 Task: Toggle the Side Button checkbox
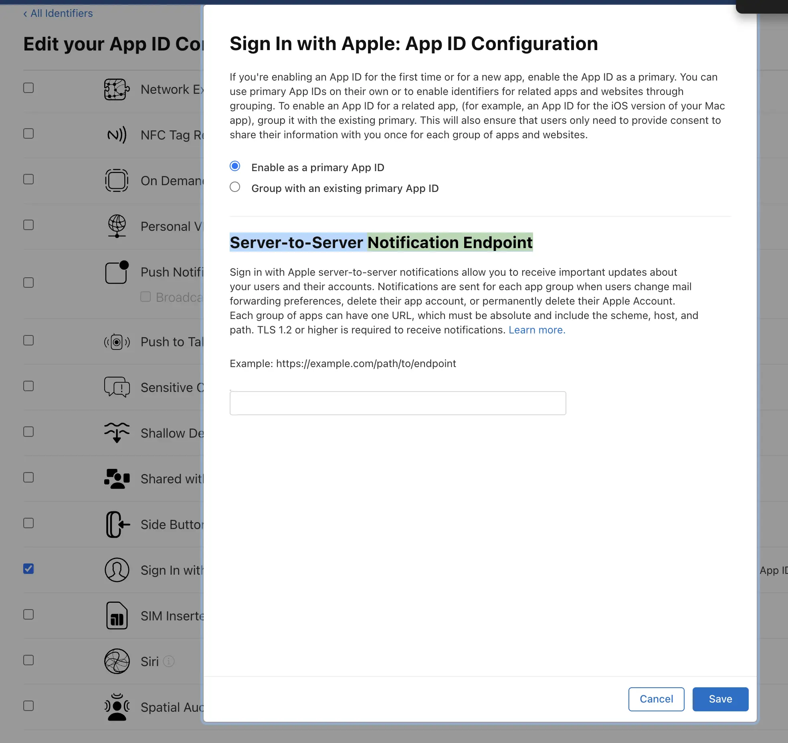pyautogui.click(x=28, y=523)
